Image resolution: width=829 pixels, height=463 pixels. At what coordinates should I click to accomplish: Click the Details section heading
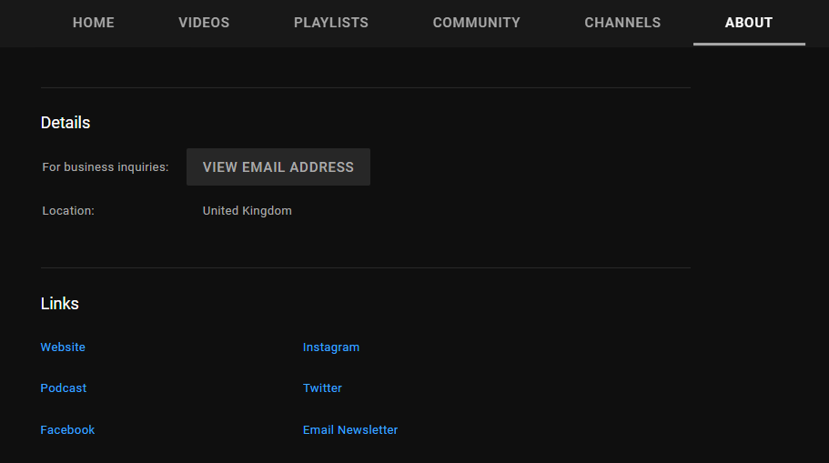(x=66, y=123)
